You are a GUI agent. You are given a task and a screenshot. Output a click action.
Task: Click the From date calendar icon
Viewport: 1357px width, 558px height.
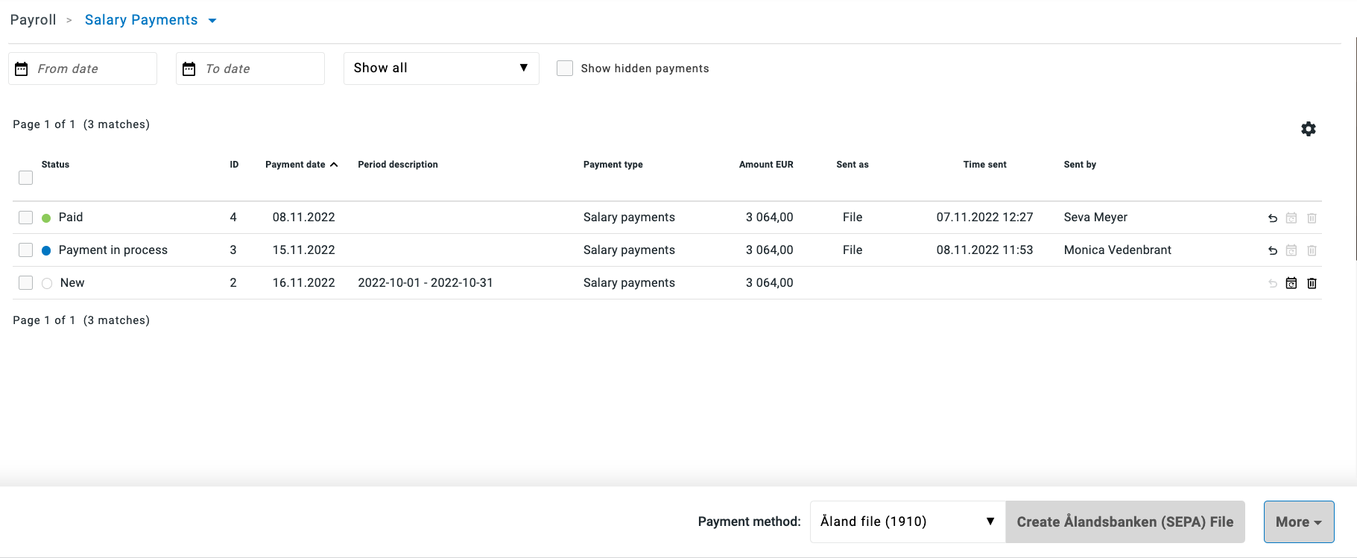[x=22, y=69]
